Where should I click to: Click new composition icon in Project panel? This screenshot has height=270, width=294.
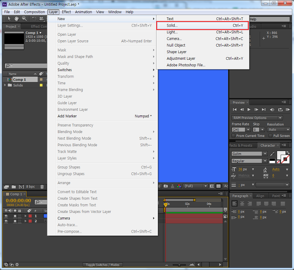point(21,186)
